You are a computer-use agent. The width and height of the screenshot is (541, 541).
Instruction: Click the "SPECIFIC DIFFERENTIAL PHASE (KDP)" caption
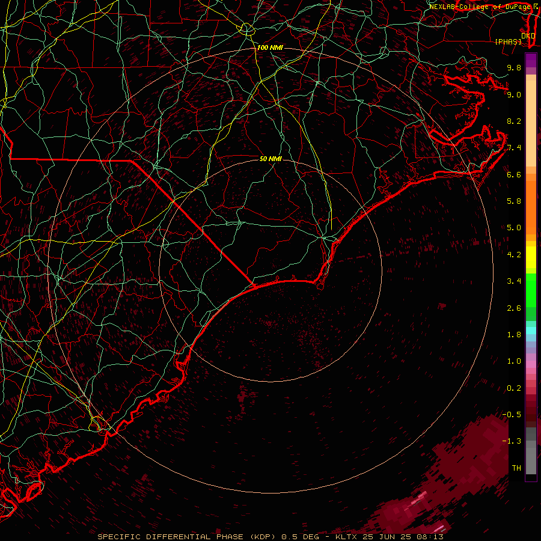[188, 537]
